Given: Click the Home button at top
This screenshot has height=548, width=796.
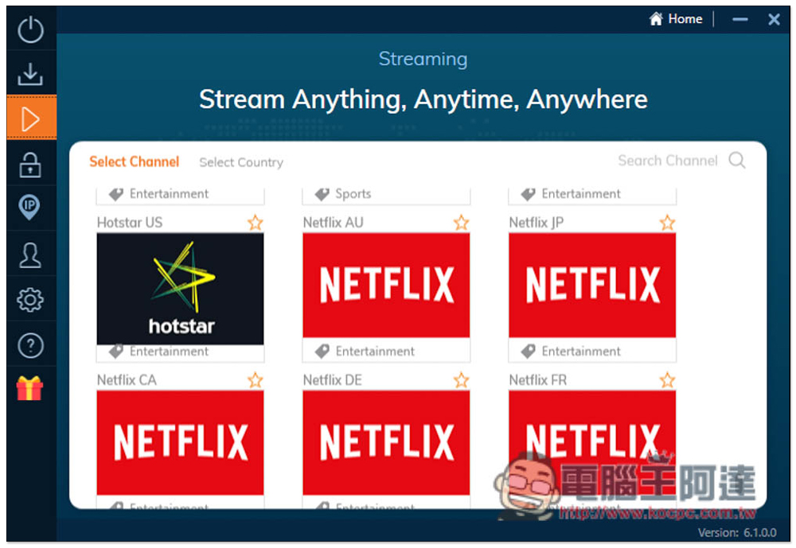Looking at the screenshot, I should pos(676,19).
